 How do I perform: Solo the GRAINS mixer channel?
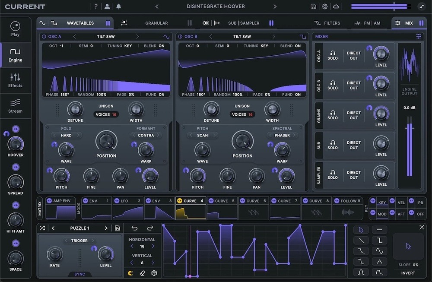coord(333,115)
